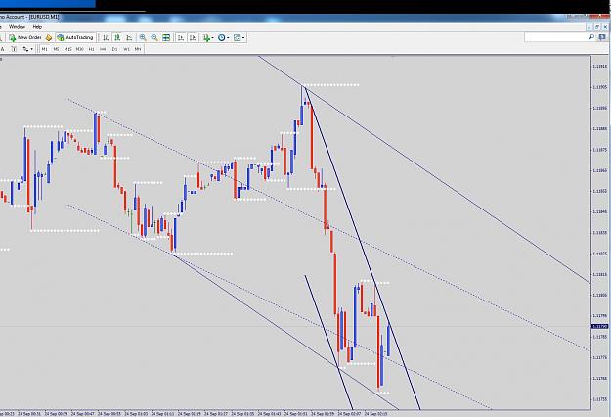The height and width of the screenshot is (417, 611).
Task: Zoom out of the chart
Action: click(154, 38)
